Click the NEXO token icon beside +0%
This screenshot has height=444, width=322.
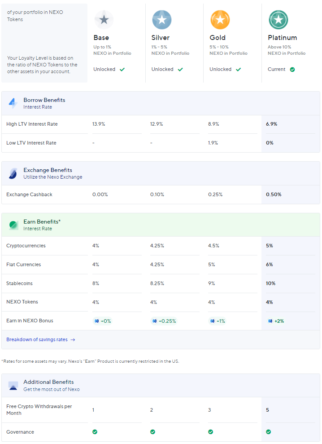97,321
